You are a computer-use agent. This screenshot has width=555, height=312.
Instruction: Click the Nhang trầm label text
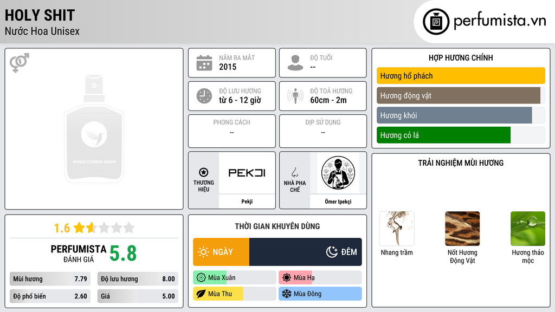[397, 252]
